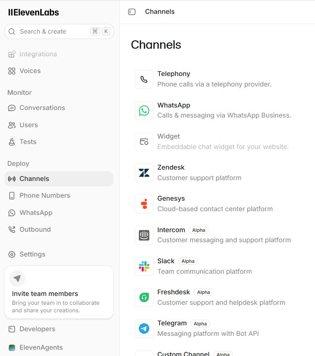Click the paper plane invite icon
Viewport: 315px width, 356px height.
(x=17, y=278)
